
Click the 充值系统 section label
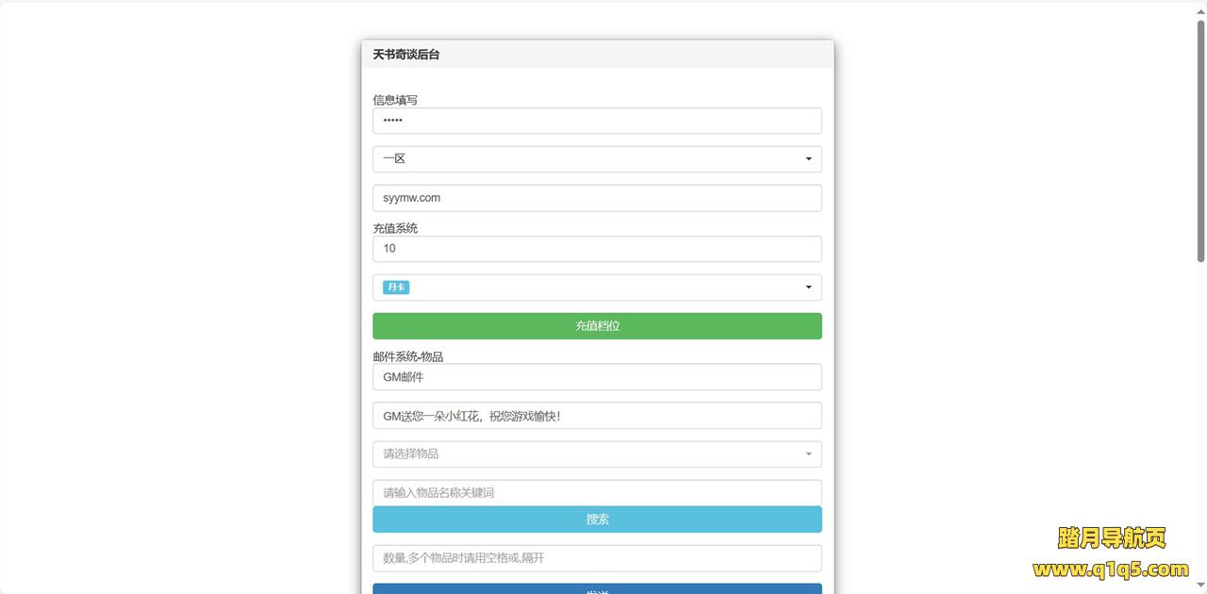pos(395,228)
